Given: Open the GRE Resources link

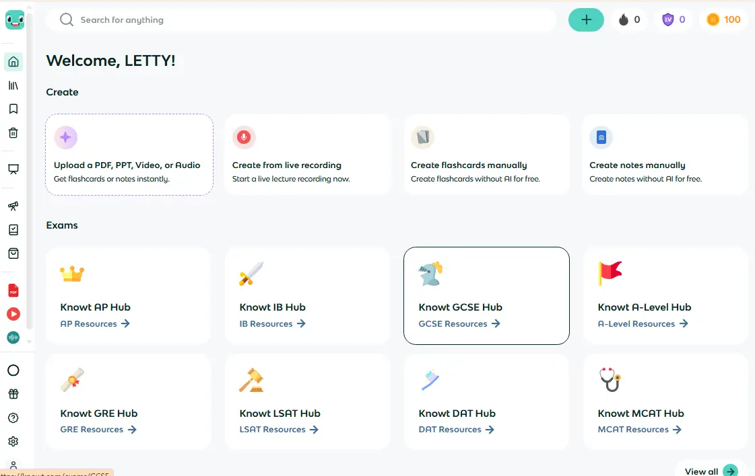Looking at the screenshot, I should click(98, 430).
